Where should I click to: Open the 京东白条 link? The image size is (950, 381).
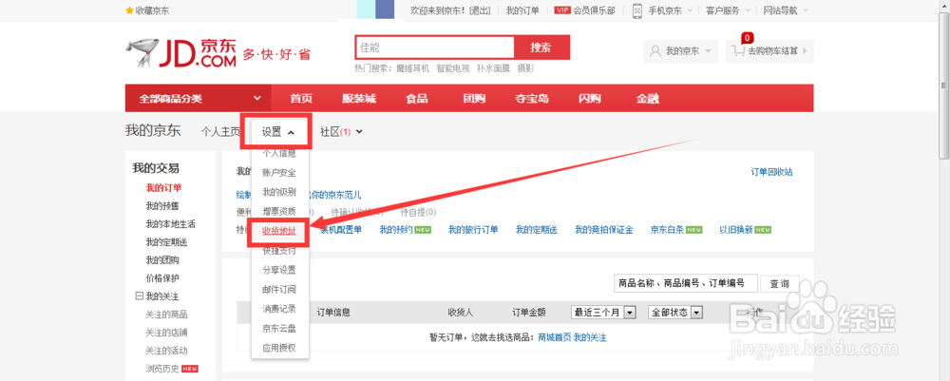tap(667, 230)
